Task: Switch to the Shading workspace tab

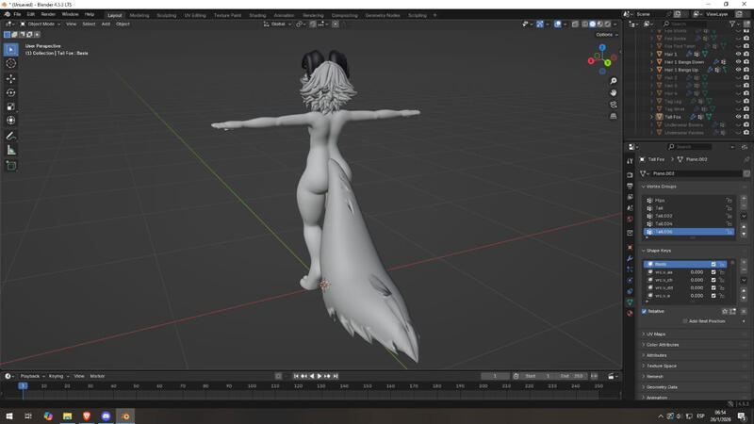Action: [257, 15]
